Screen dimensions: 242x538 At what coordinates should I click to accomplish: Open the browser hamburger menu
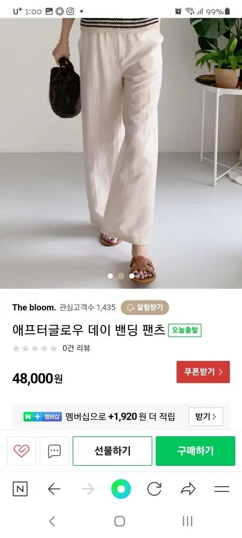[x=222, y=489]
